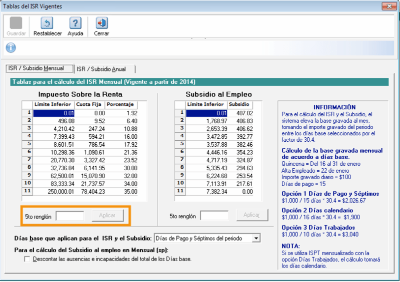This screenshot has height=282, width=400.
Task: Open Ayuda help icon
Action: click(75, 23)
